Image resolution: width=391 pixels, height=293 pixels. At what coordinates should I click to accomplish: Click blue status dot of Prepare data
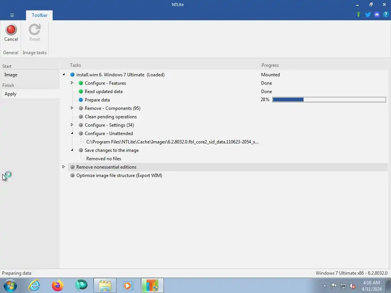(x=81, y=100)
